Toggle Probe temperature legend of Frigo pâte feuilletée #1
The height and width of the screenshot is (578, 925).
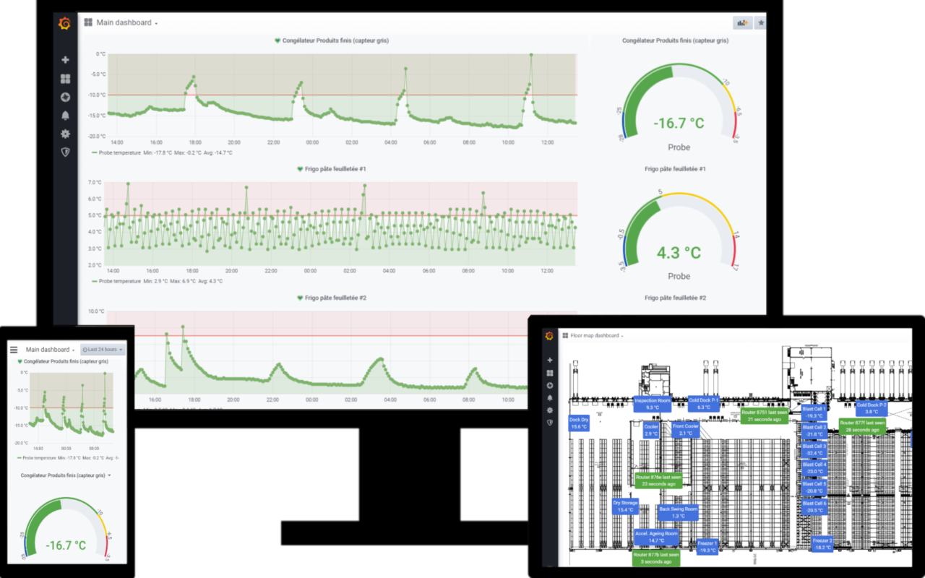pos(120,281)
